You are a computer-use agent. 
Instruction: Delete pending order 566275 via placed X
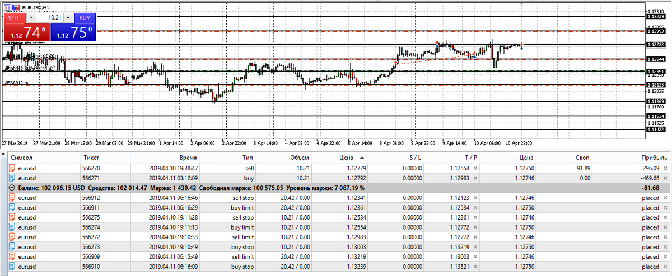click(665, 217)
